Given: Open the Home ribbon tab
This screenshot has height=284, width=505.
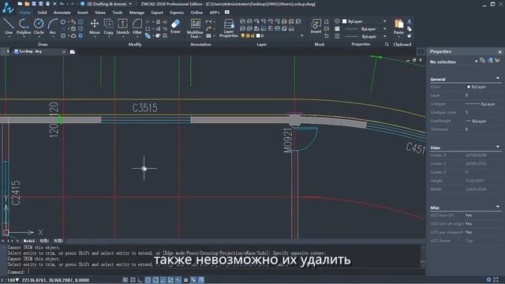Looking at the screenshot, I should (x=24, y=13).
